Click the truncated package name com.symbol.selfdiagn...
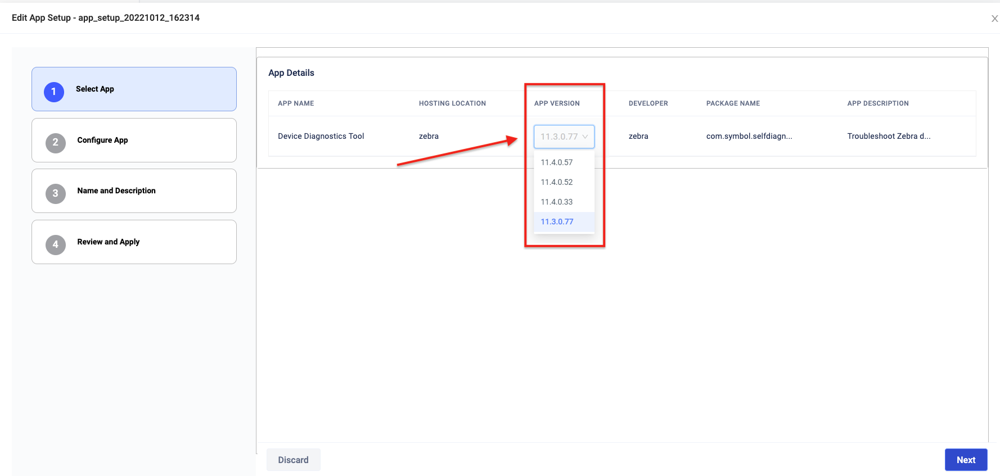Viewport: 1000px width, 476px height. 749,136
